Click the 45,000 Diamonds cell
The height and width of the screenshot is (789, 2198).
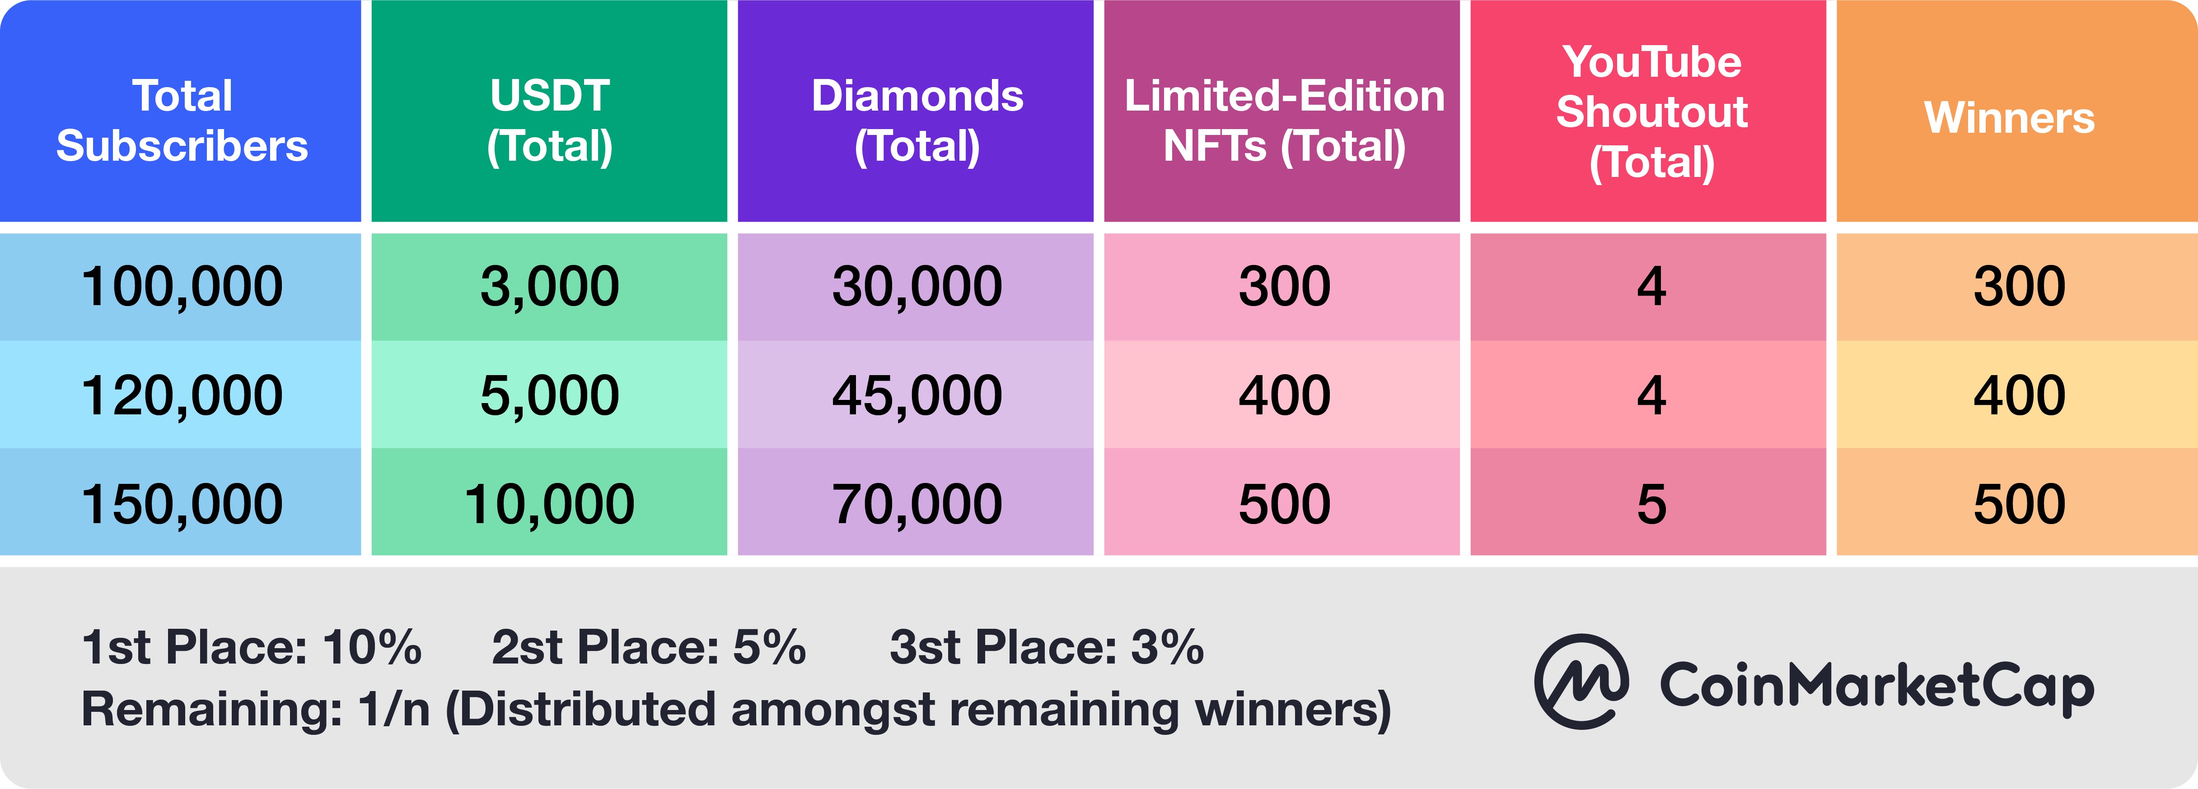click(916, 395)
